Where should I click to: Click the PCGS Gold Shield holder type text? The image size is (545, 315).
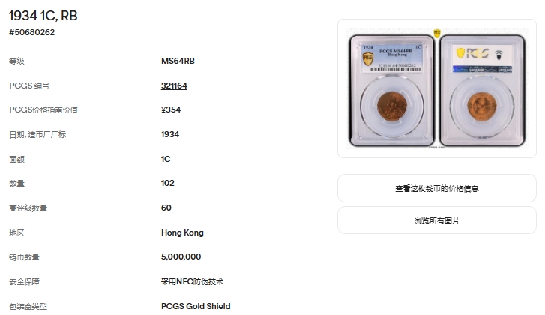[196, 306]
